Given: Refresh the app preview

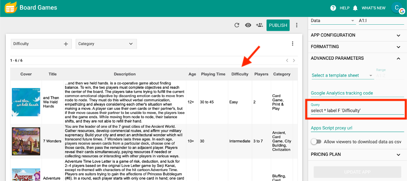Looking at the screenshot, I should pos(237,25).
